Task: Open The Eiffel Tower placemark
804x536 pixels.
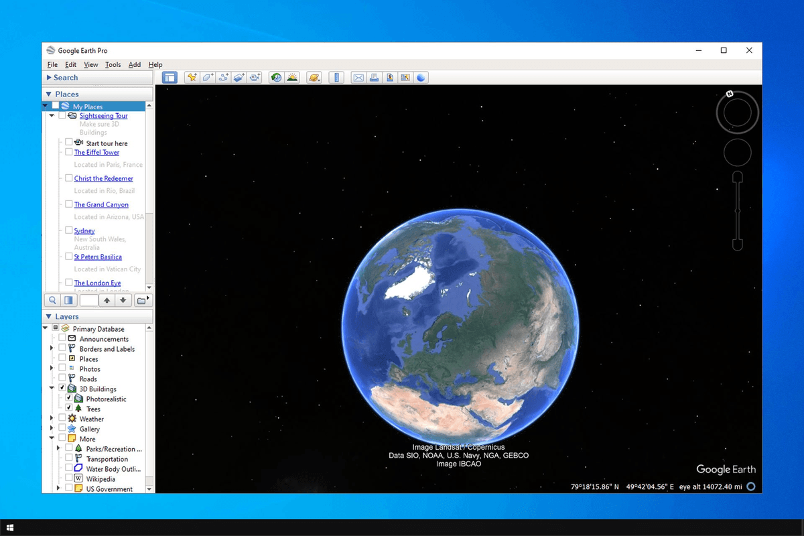Action: (x=98, y=152)
